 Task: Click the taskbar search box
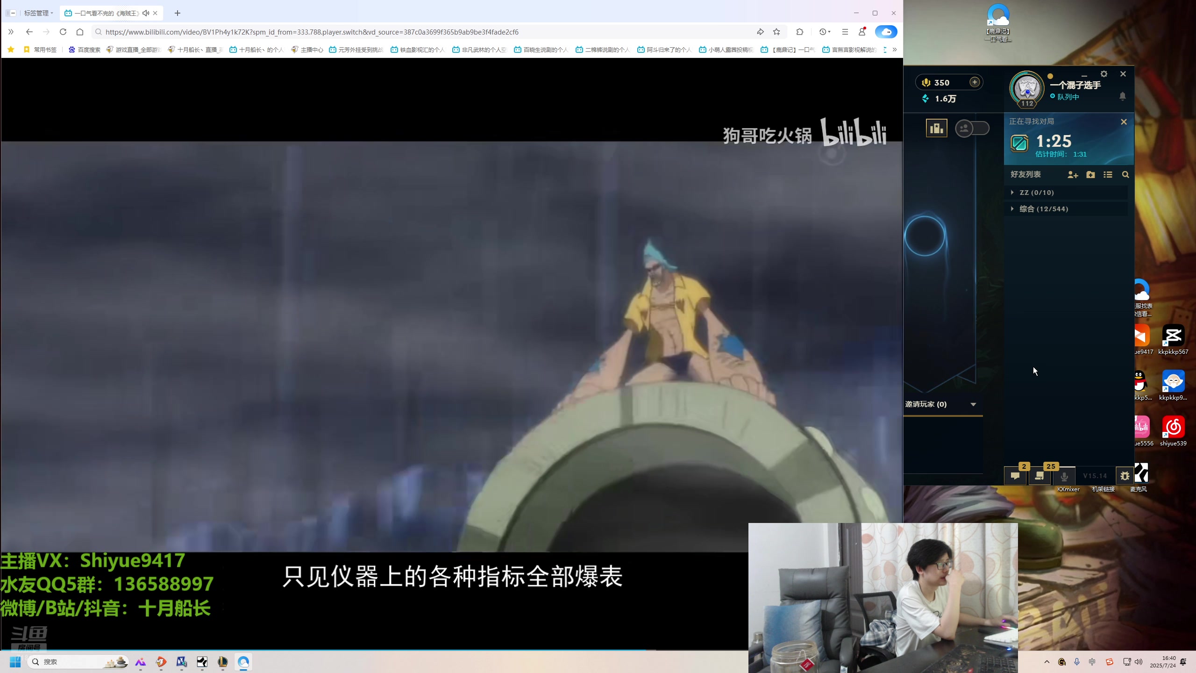click(x=78, y=662)
